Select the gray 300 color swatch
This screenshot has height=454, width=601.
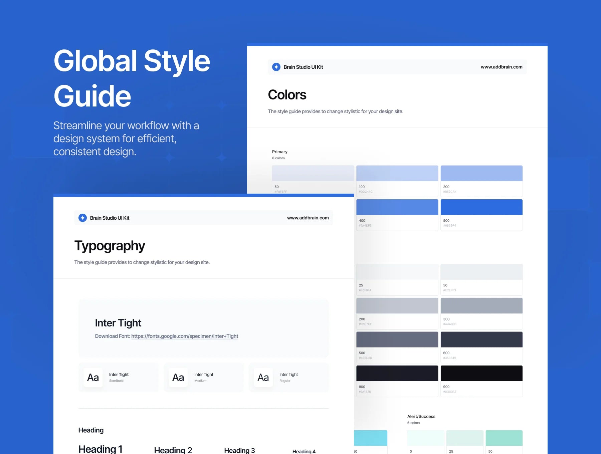(481, 305)
